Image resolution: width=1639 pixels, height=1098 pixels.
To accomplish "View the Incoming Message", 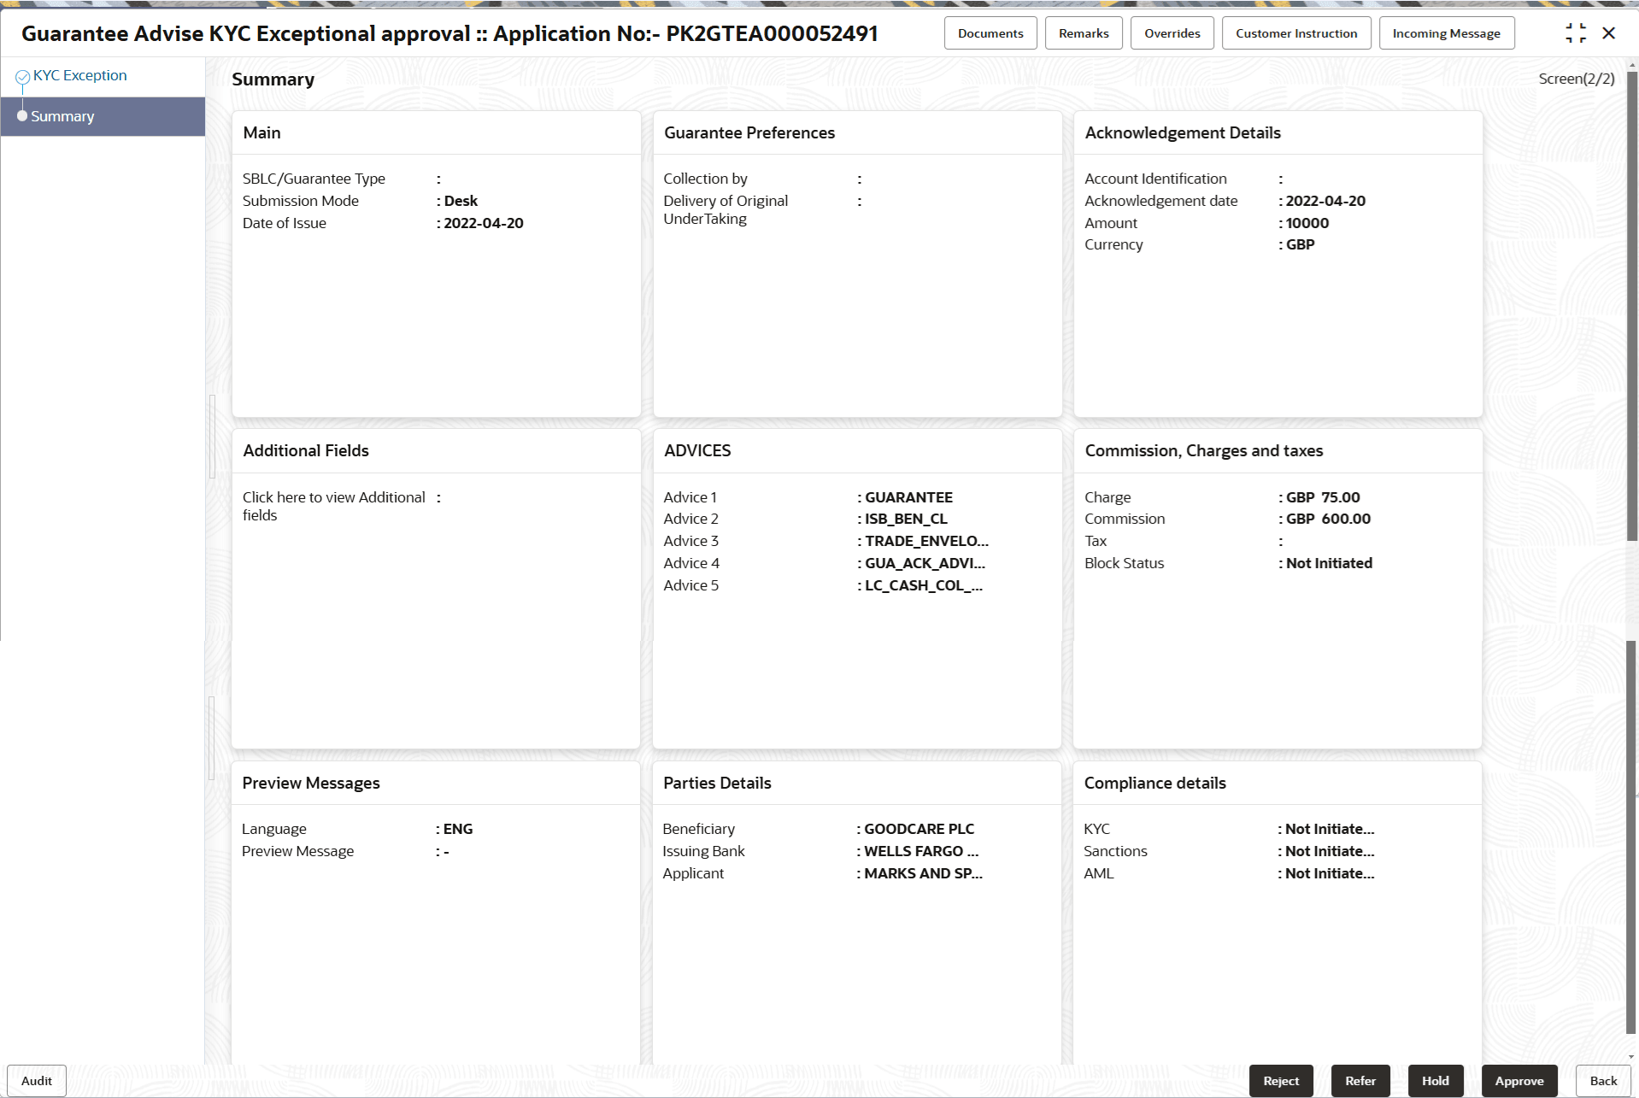I will point(1446,32).
